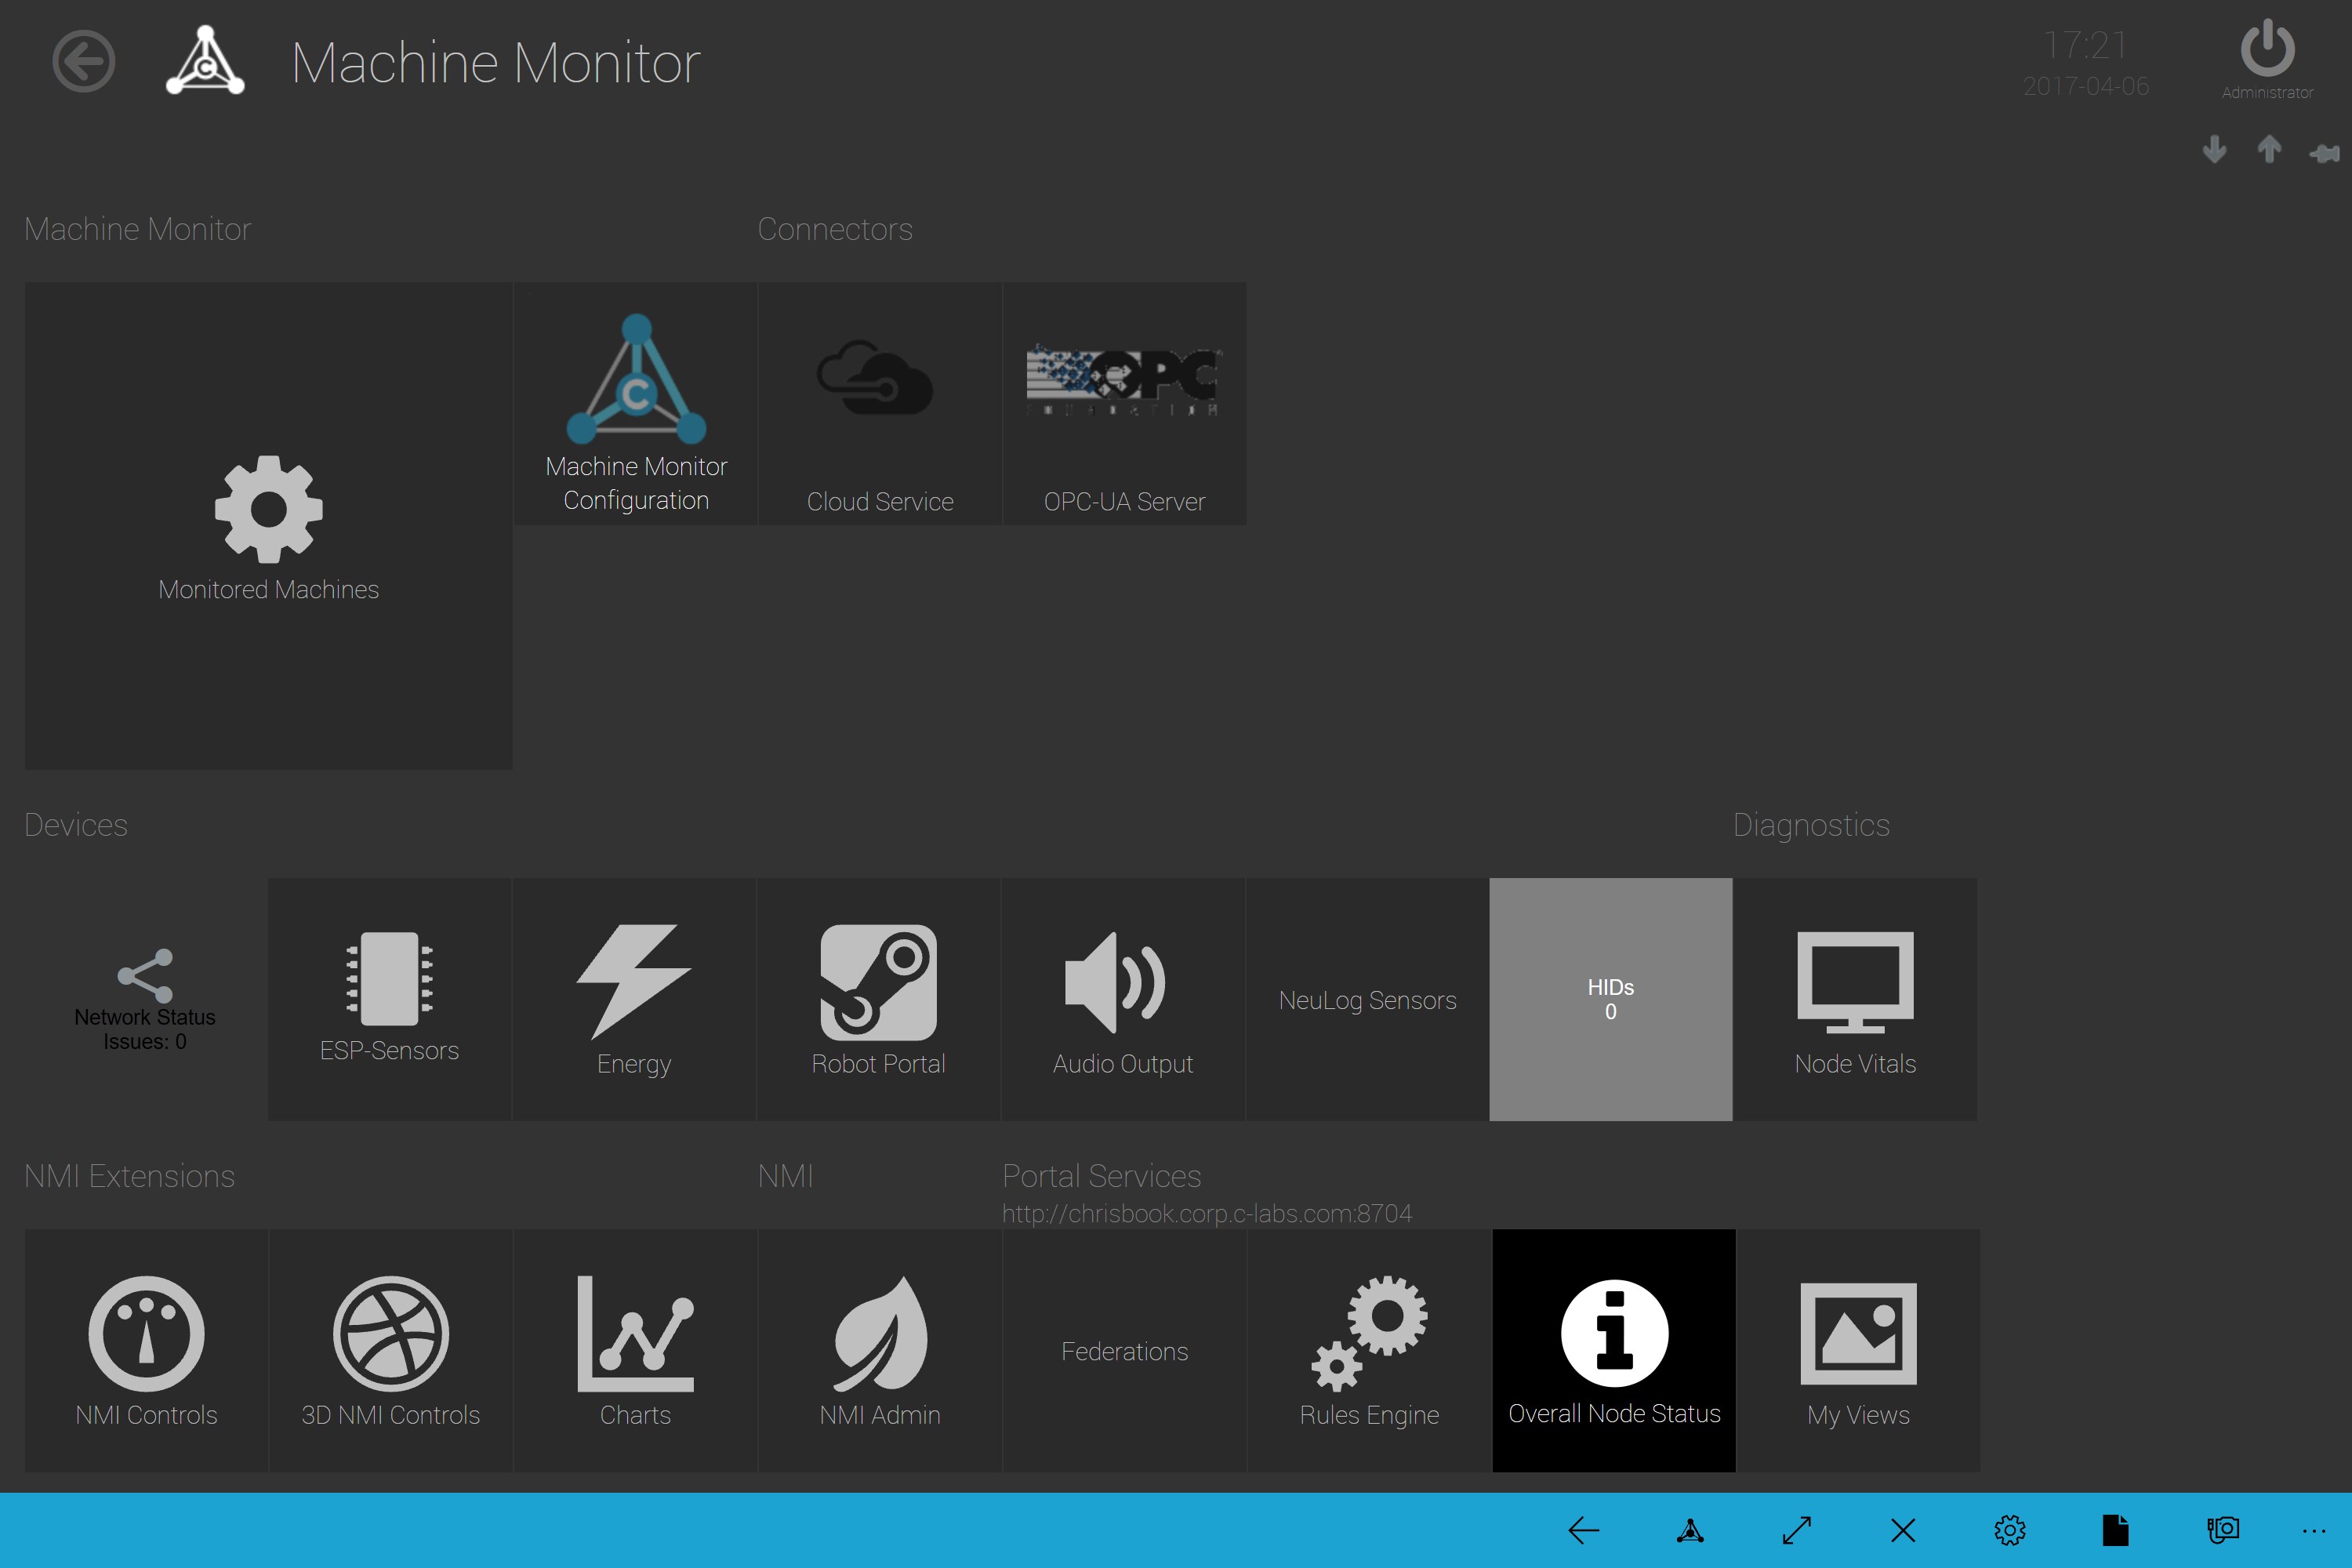Open the ellipsis menu in bottom bar
Image resolution: width=2352 pixels, height=1568 pixels.
pyautogui.click(x=2313, y=1531)
